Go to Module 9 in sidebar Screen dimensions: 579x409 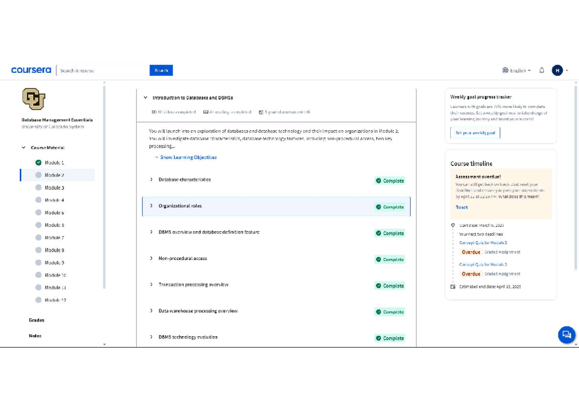pos(54,263)
